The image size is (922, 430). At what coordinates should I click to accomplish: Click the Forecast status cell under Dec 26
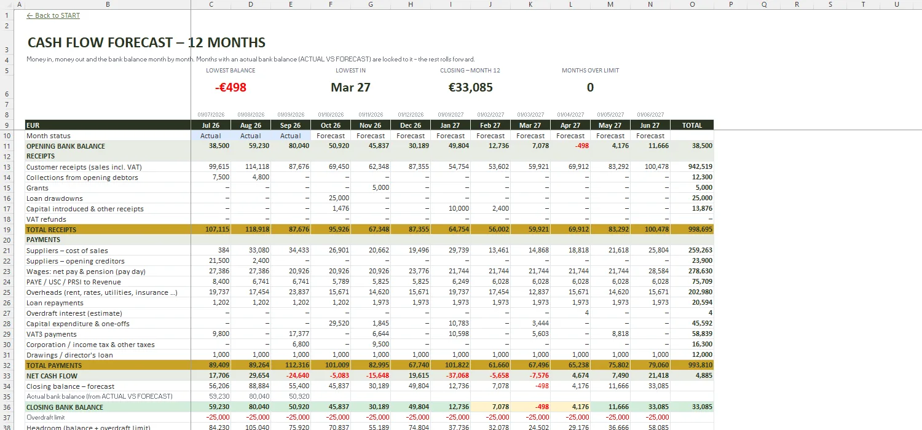411,136
